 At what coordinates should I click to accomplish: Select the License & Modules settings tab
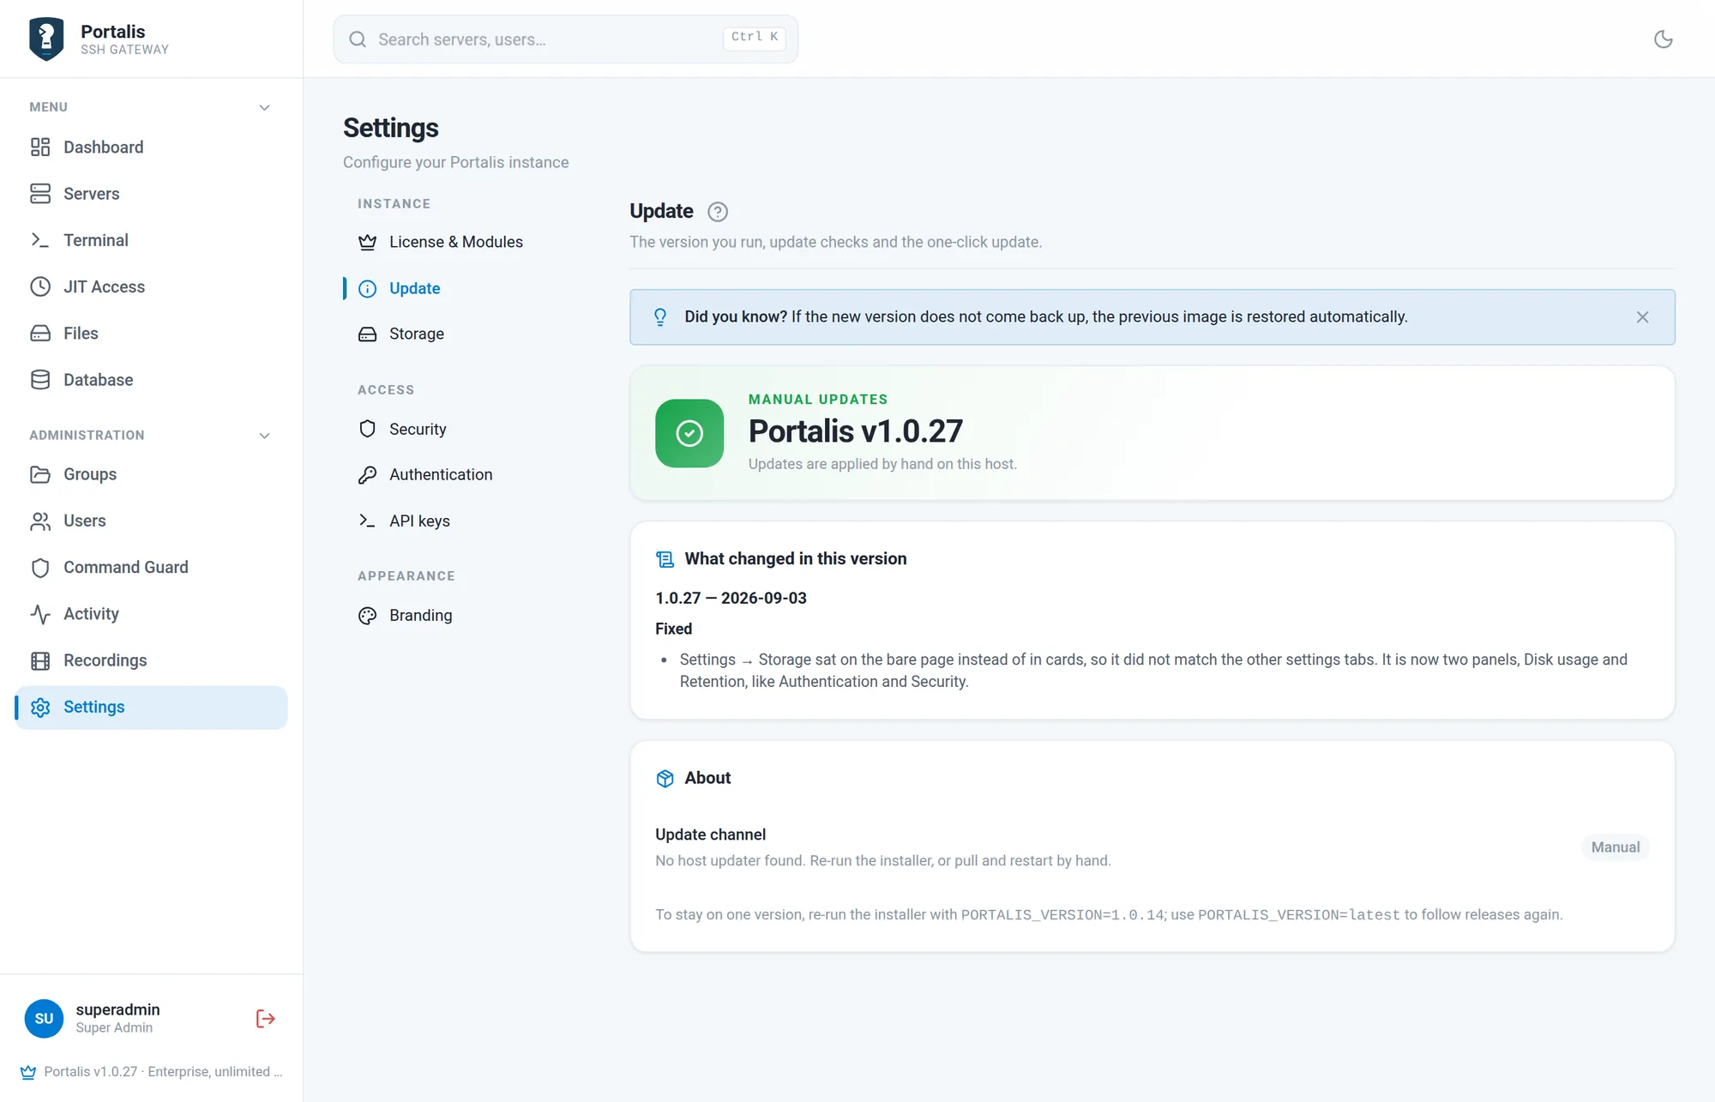click(x=472, y=242)
